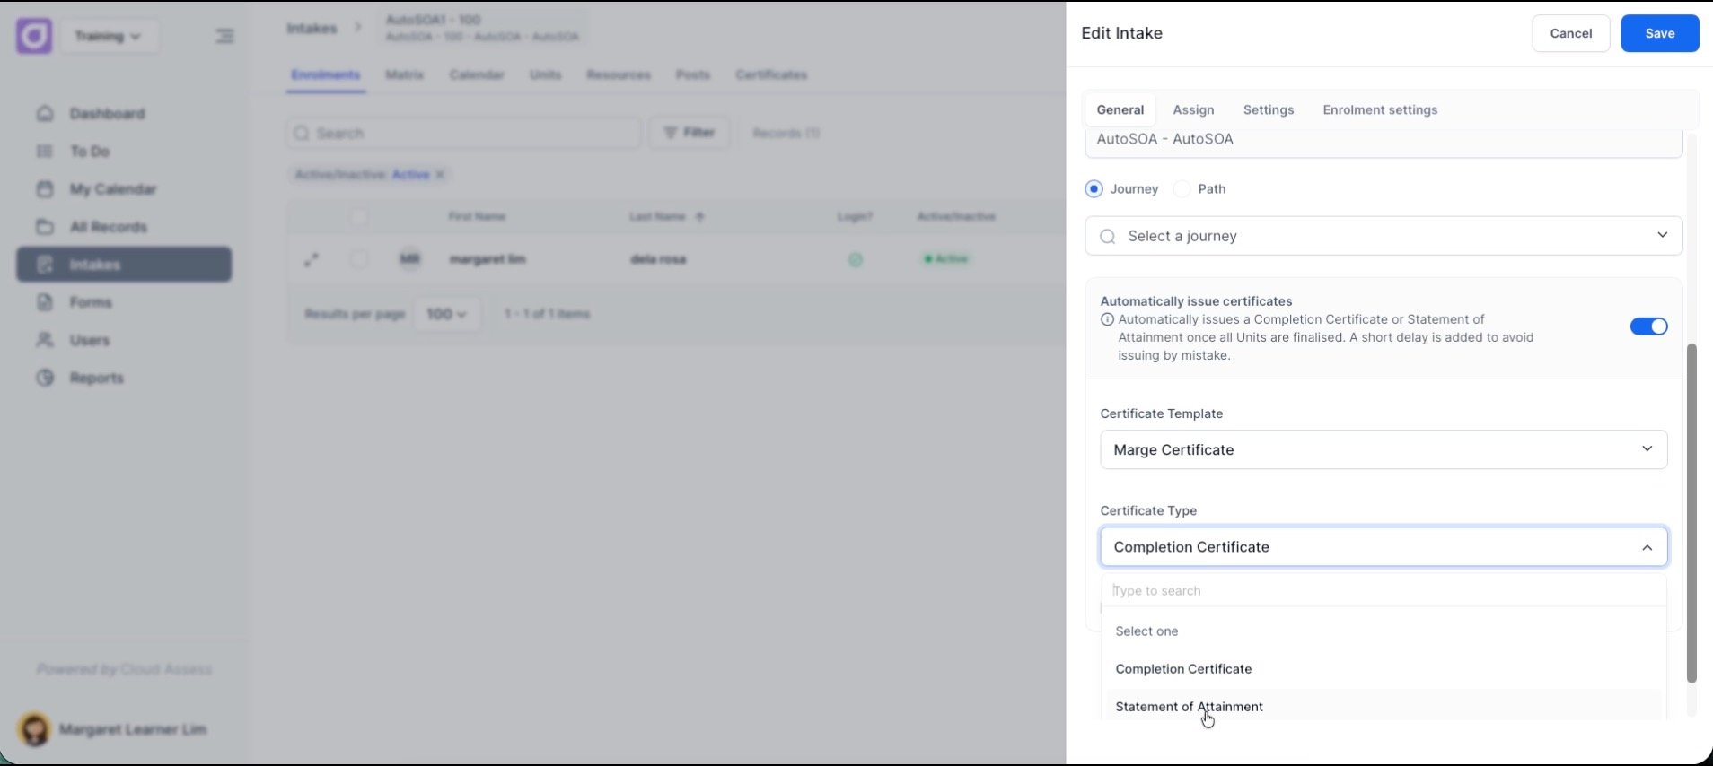Change results per page 100 dropdown
Image resolution: width=1713 pixels, height=766 pixels.
447,314
